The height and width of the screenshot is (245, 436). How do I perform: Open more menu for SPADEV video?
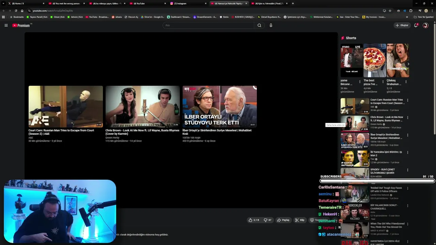407,170
